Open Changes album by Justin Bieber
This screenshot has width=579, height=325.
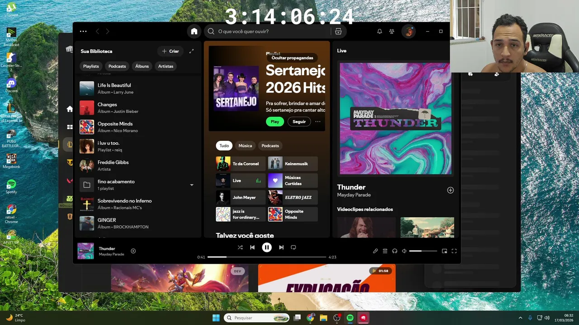pos(138,108)
